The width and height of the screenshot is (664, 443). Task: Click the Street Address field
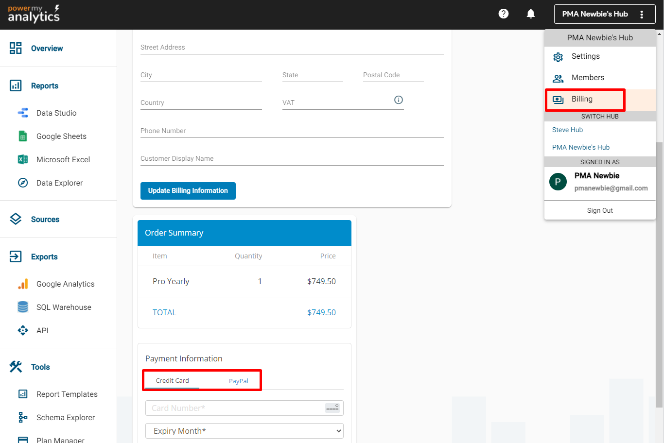point(292,48)
